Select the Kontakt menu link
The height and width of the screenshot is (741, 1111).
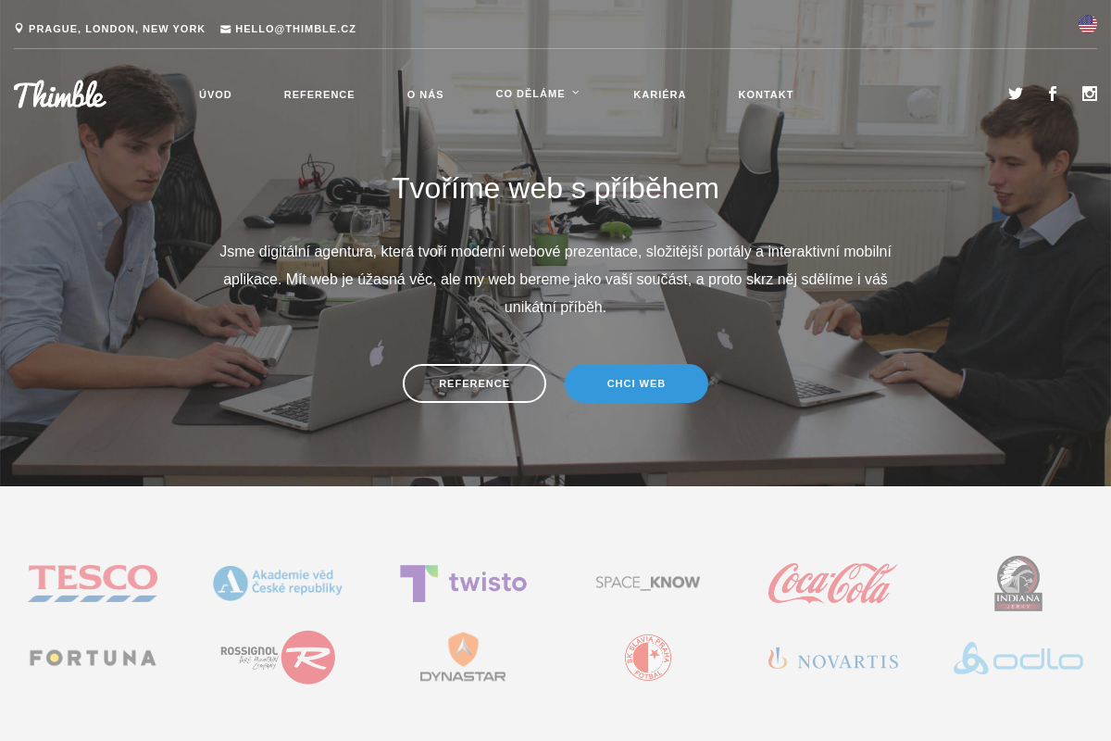tap(766, 94)
